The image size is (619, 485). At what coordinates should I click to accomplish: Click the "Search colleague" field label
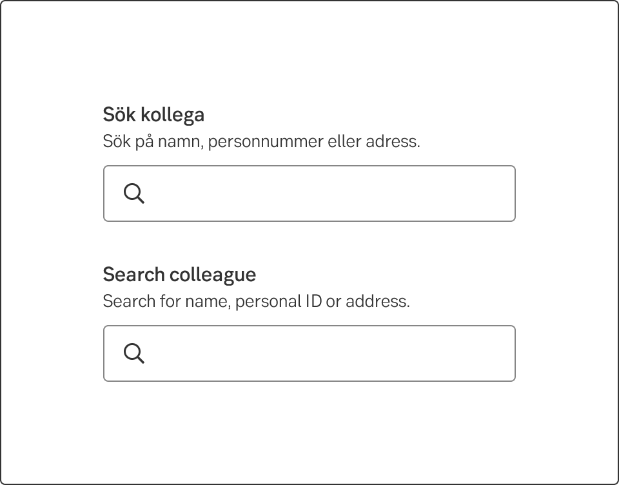pos(179,275)
